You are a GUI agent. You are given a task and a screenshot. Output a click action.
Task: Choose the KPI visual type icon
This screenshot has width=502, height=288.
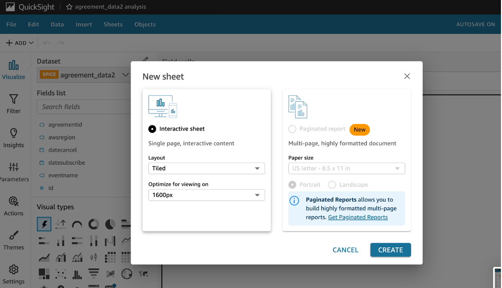click(x=61, y=224)
